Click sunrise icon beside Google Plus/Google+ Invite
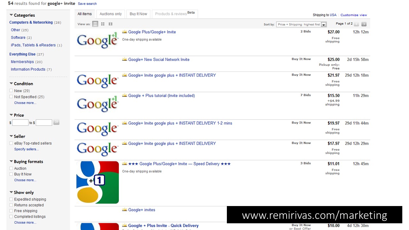The height and width of the screenshot is (230, 409). (x=125, y=32)
